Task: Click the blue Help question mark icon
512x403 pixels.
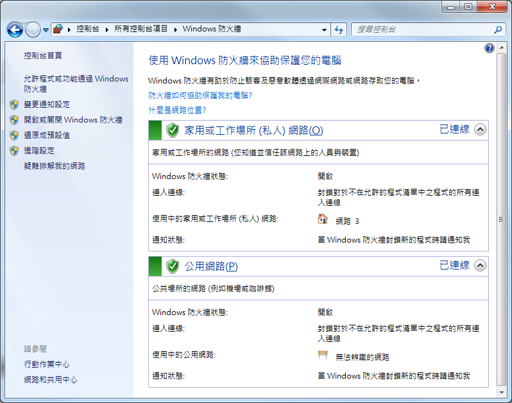Action: 490,48
